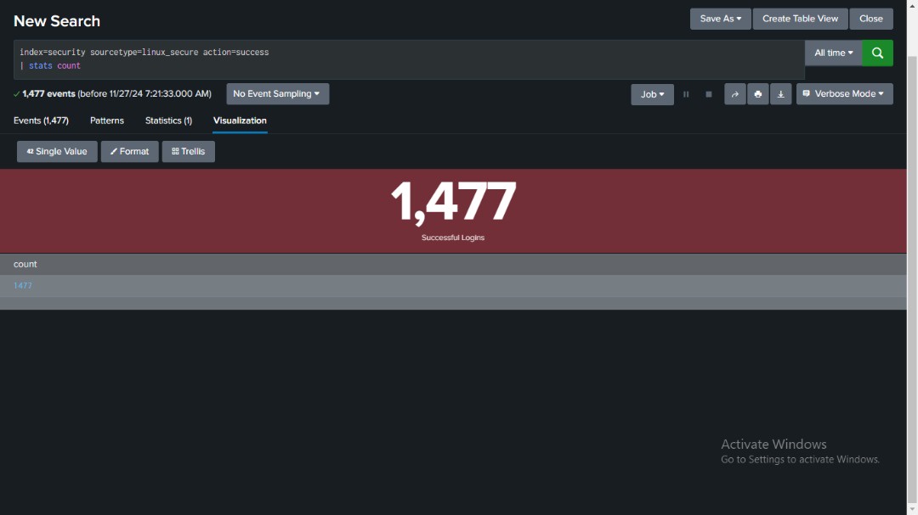The image size is (918, 515).
Task: Switch to the Statistics tab
Action: point(168,120)
